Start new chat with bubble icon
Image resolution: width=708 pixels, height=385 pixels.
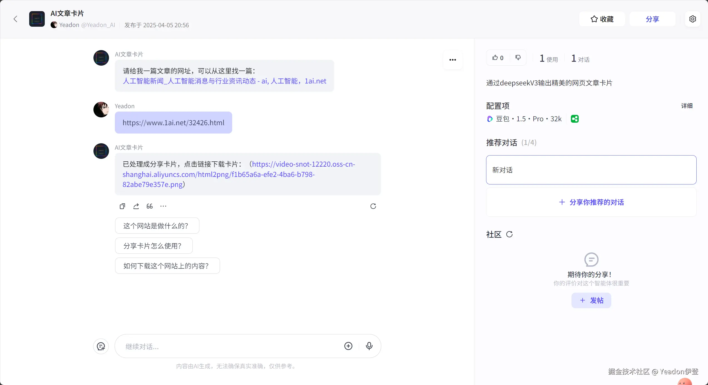(101, 346)
